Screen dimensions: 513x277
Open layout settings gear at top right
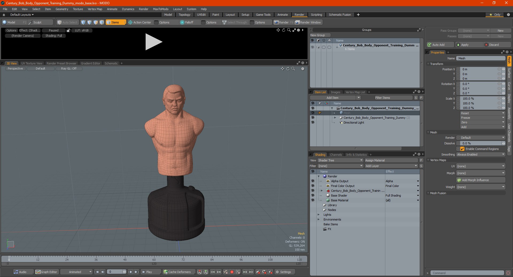tap(508, 15)
